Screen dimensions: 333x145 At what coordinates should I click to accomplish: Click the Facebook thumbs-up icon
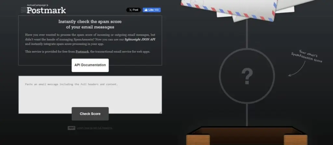point(146,10)
